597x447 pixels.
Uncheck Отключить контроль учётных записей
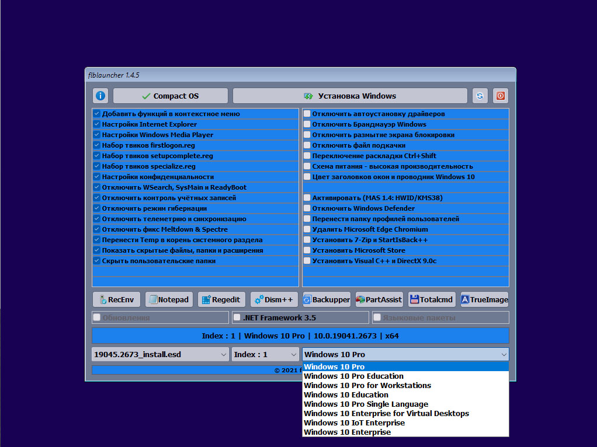(x=97, y=198)
